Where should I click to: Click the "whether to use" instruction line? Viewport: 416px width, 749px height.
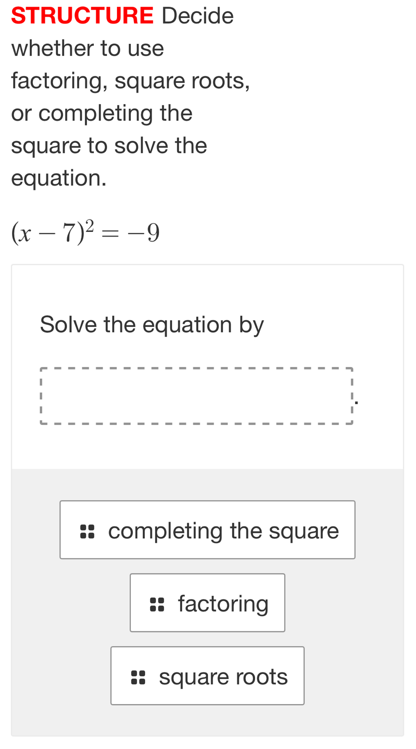(x=88, y=49)
